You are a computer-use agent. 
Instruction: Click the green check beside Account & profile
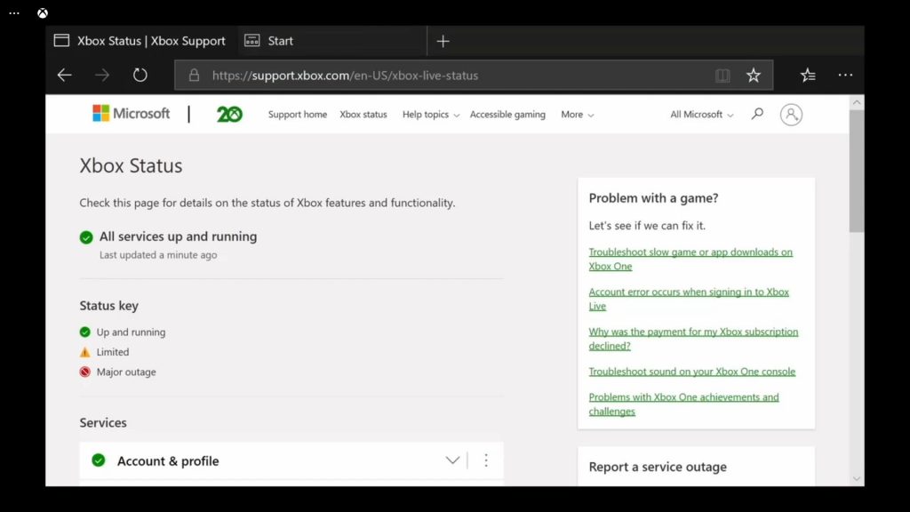coord(99,460)
